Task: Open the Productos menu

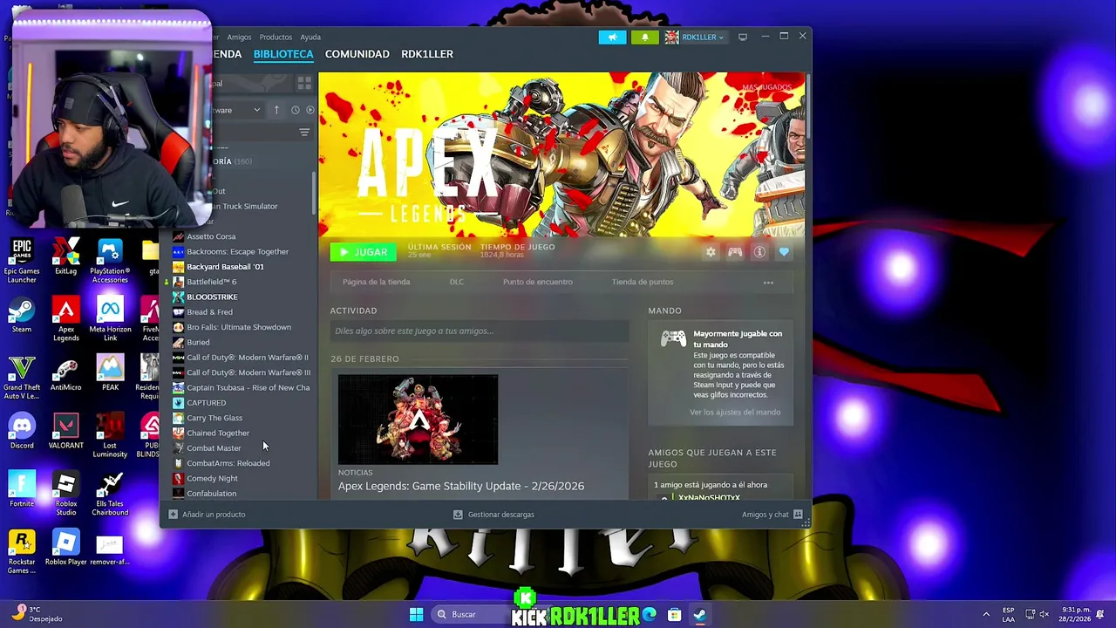Action: 276,37
